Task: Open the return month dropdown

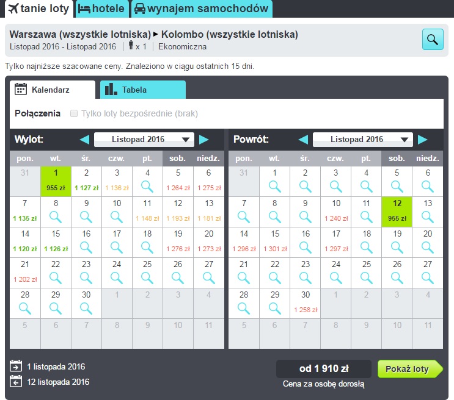Action: pos(363,140)
